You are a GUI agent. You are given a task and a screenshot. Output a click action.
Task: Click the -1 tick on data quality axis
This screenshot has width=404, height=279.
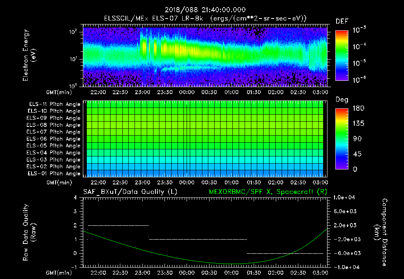[74, 268]
